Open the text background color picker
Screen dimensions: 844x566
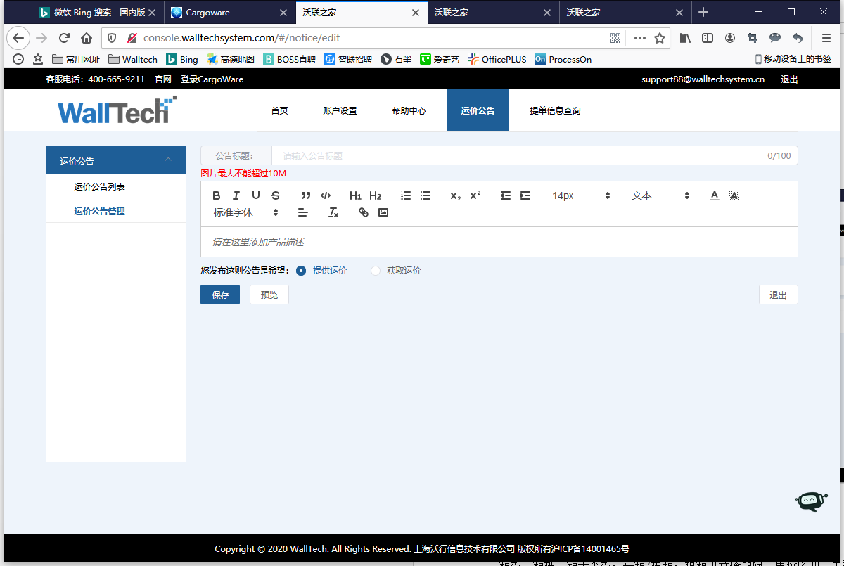tap(734, 195)
